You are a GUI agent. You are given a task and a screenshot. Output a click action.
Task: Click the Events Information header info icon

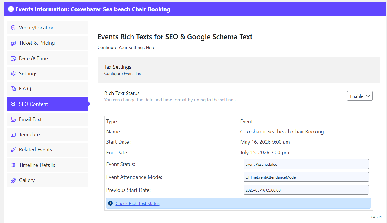point(11,9)
